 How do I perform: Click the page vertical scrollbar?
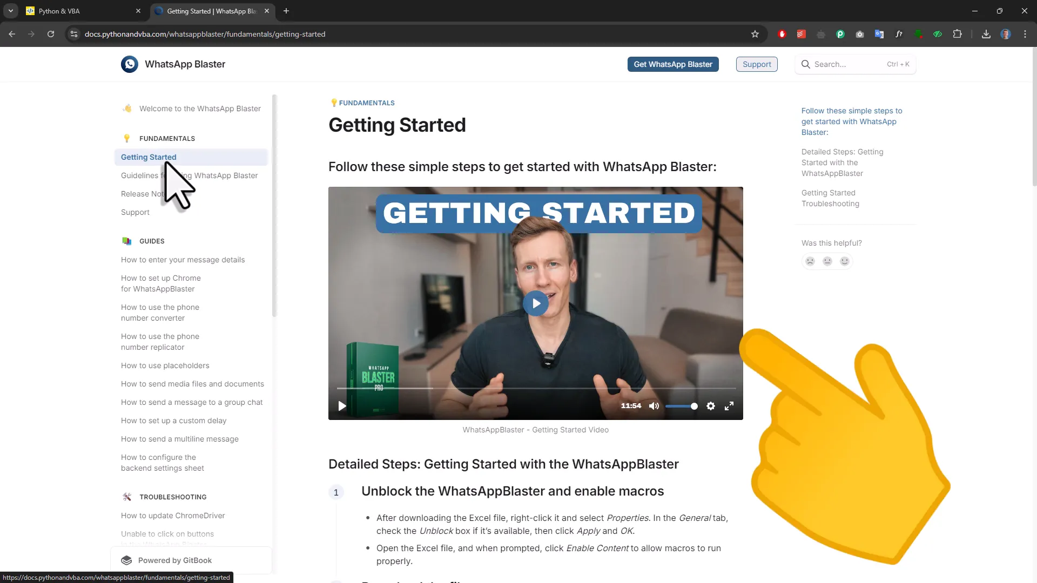[1034, 117]
